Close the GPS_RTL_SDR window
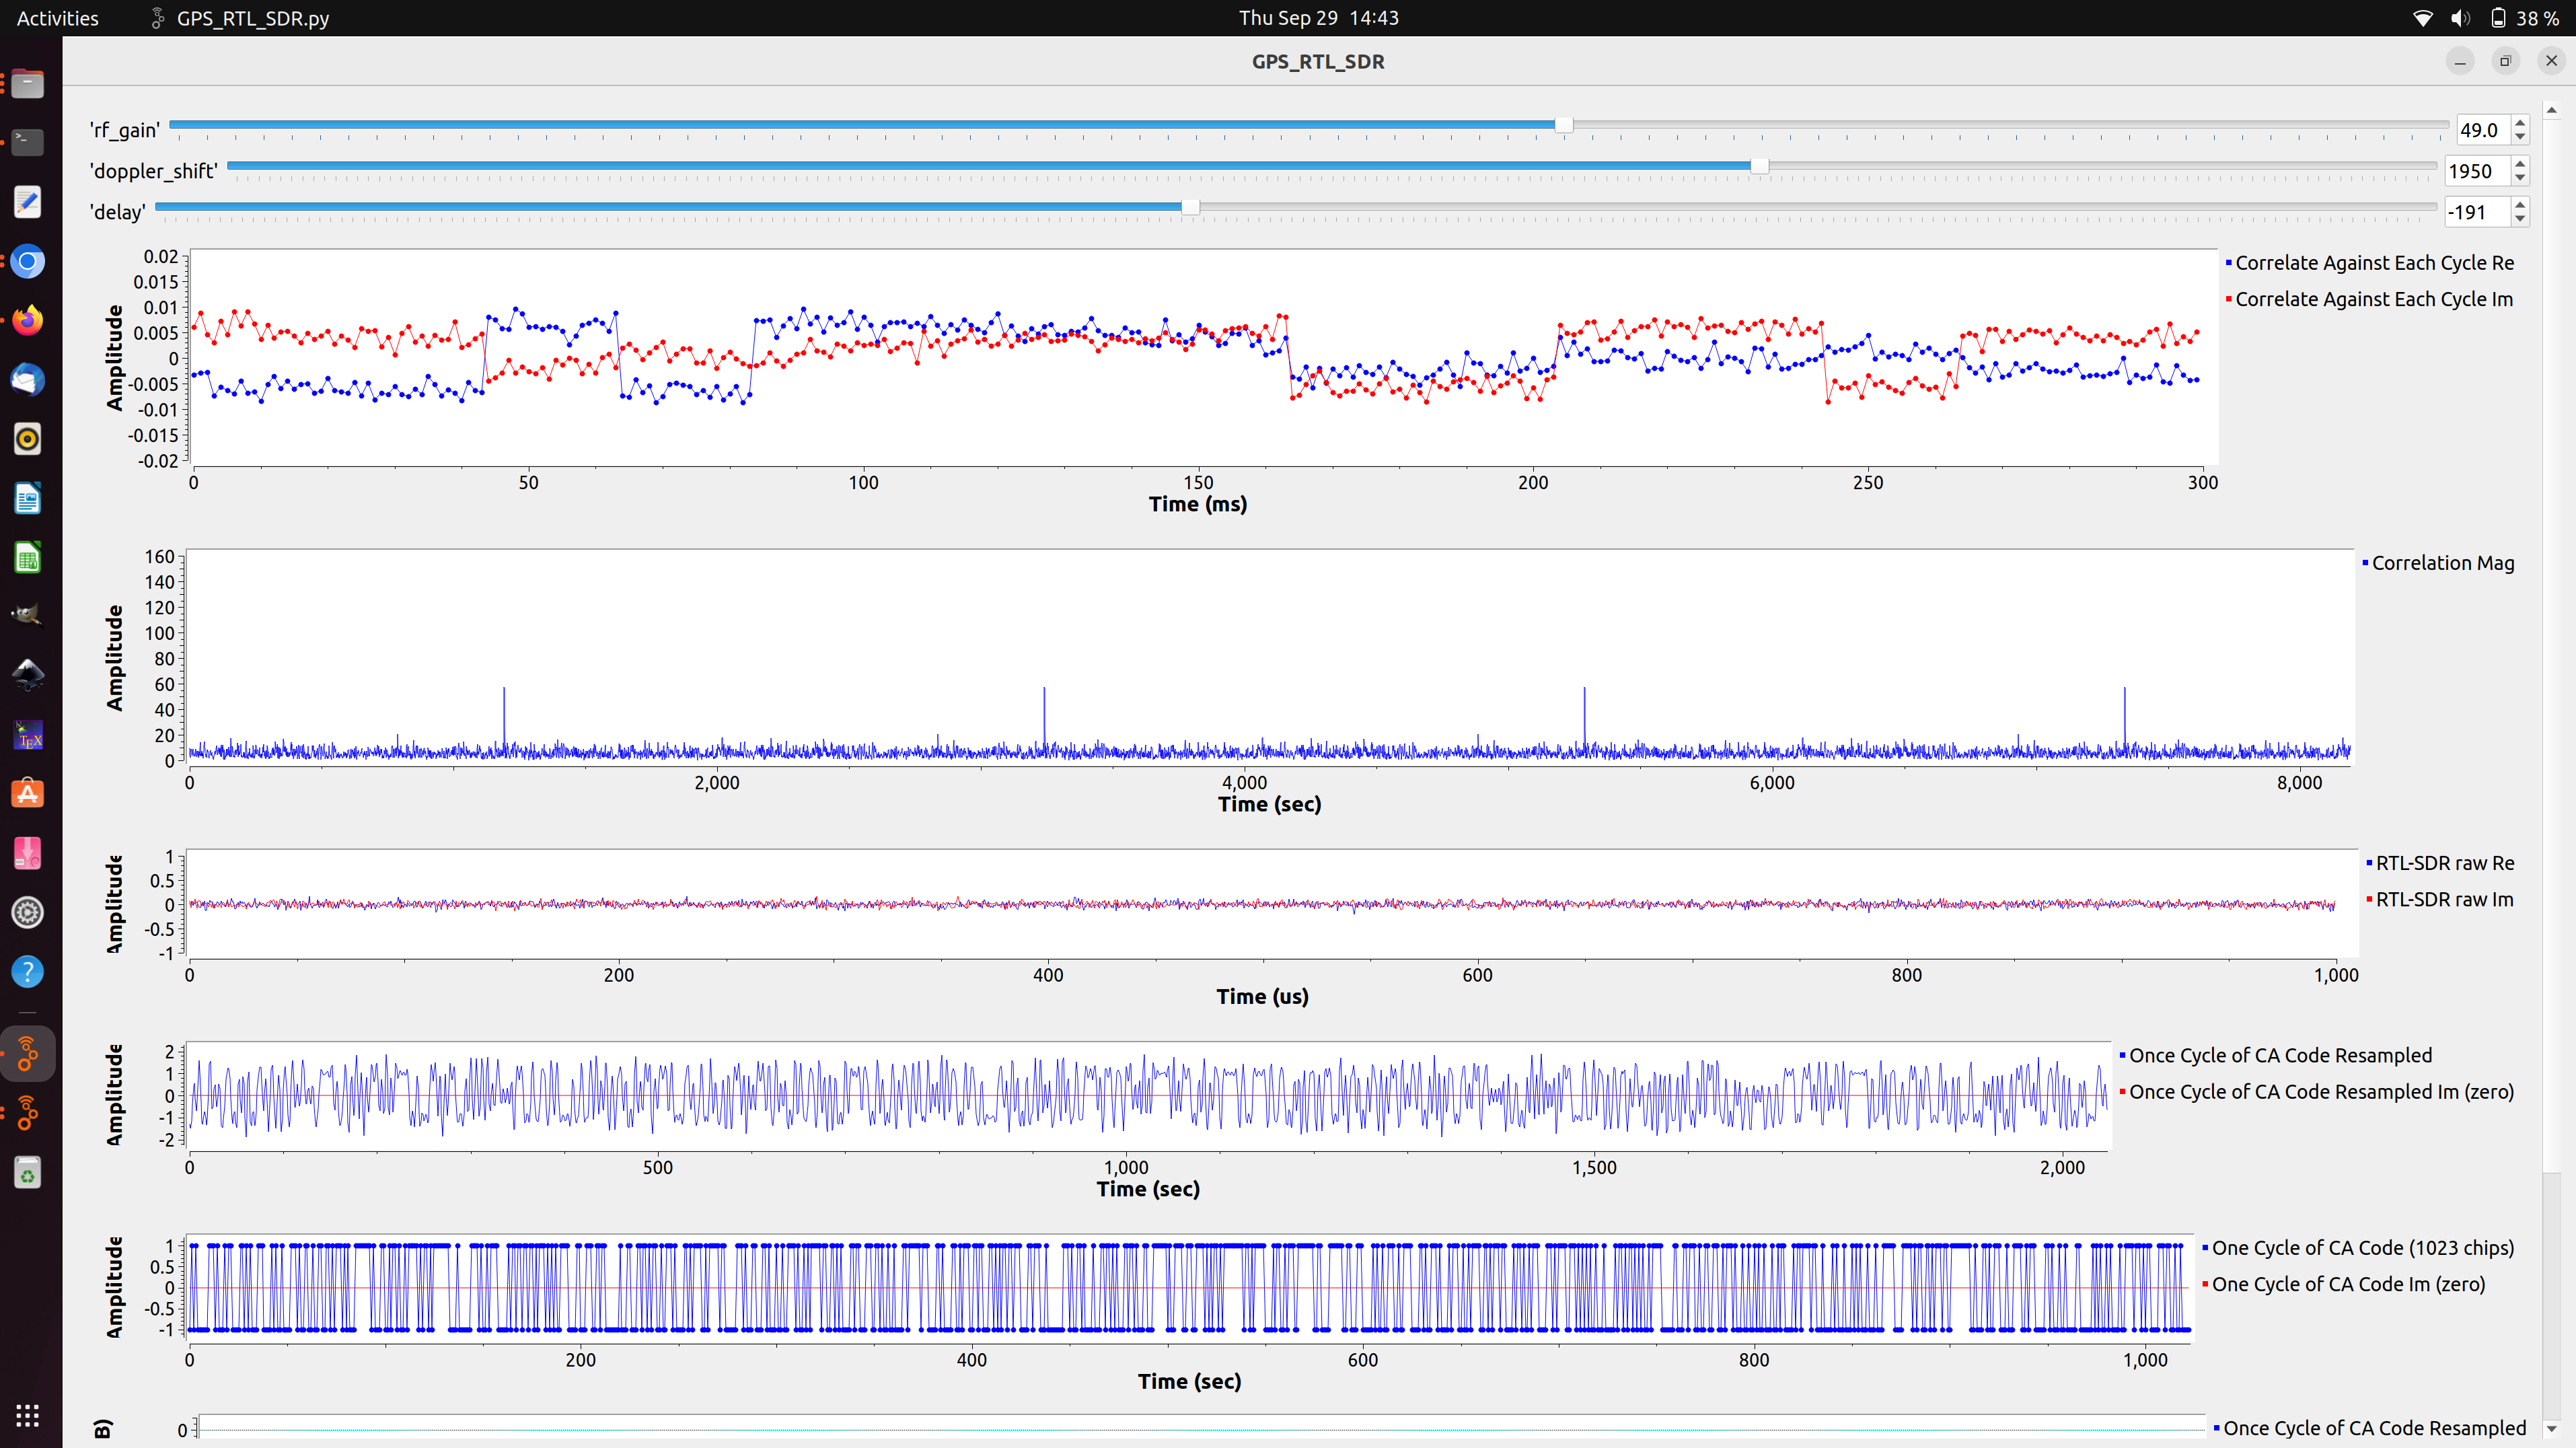The height and width of the screenshot is (1448, 2576). 2551,61
